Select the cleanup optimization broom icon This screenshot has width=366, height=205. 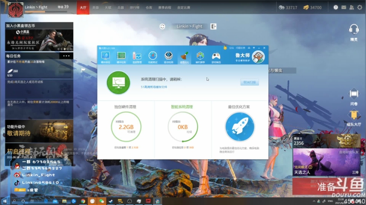pos(185,57)
